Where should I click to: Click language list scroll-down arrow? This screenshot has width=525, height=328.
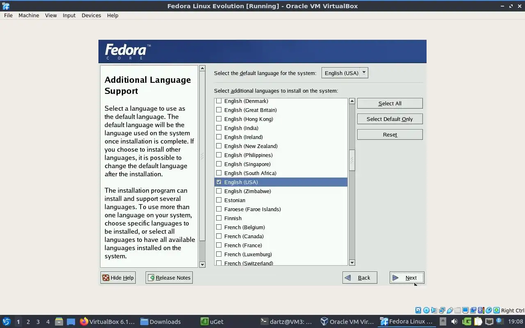(352, 262)
